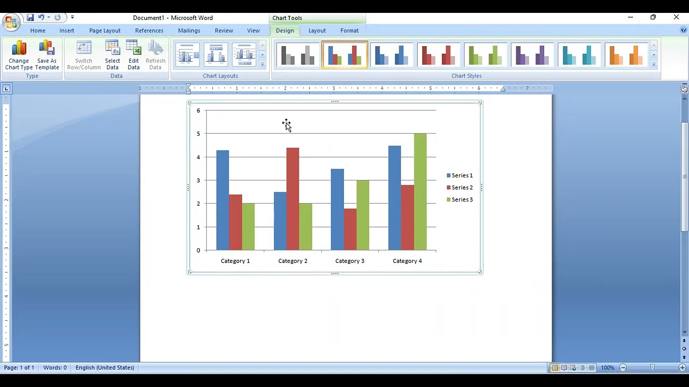This screenshot has width=689, height=387.
Task: Select Series 2 legend entry
Action: pos(460,188)
